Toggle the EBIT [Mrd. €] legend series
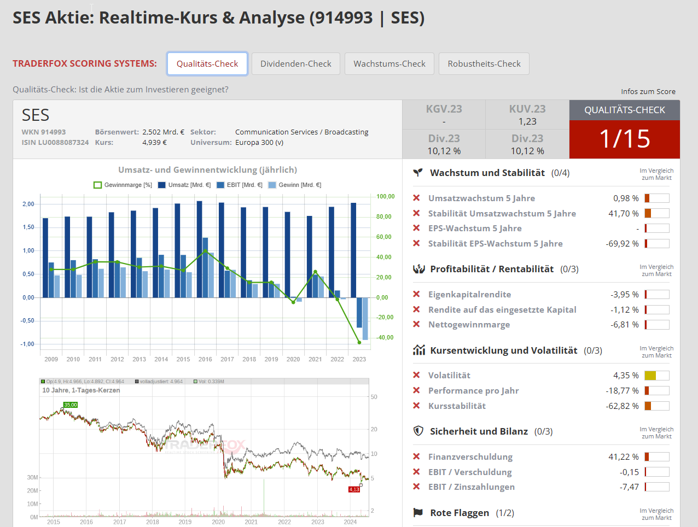This screenshot has width=698, height=527. pos(240,185)
